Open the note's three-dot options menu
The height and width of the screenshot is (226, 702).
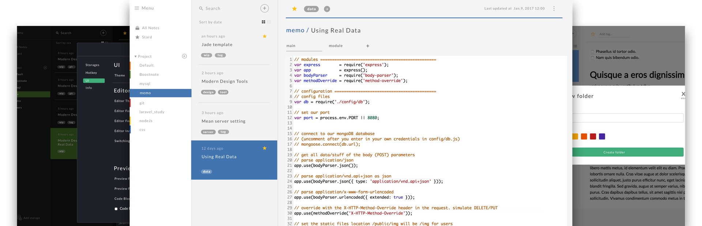click(554, 8)
